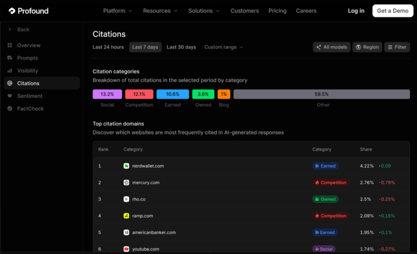Open the Careers page

point(306,11)
